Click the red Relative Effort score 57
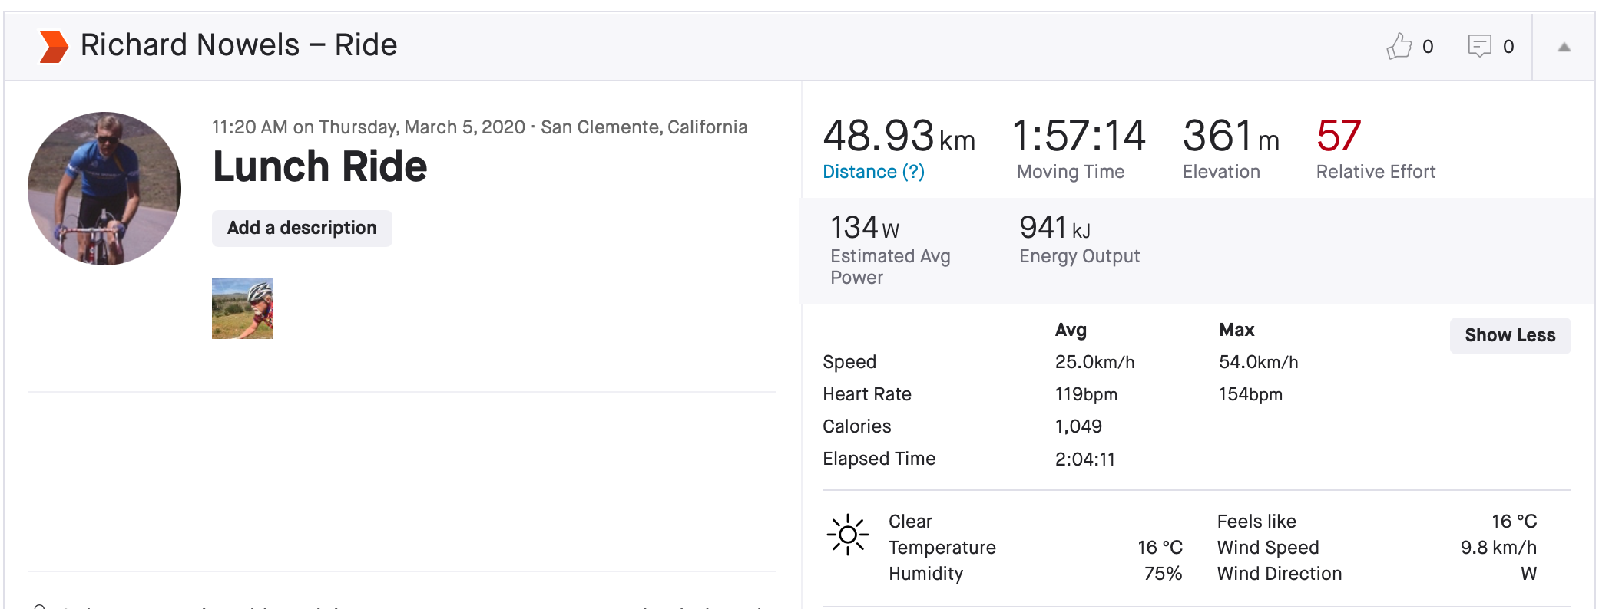 tap(1338, 137)
